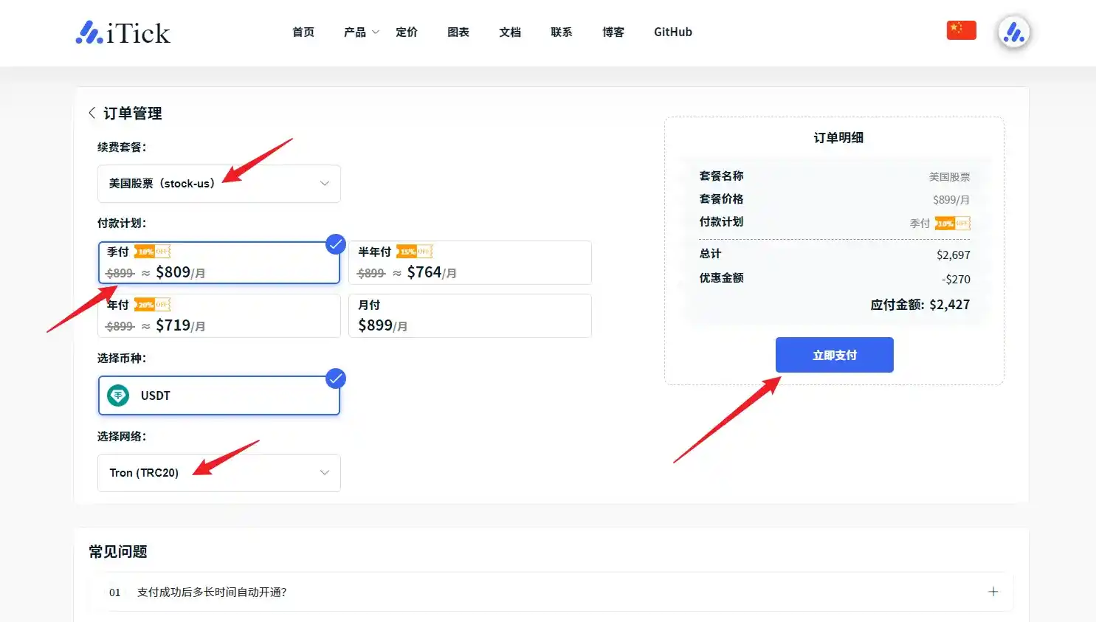Click the blue checkmark on the 季付 plan card

coord(336,244)
